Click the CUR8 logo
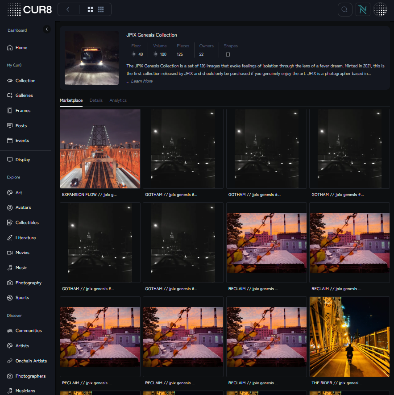The width and height of the screenshot is (394, 395). point(30,9)
